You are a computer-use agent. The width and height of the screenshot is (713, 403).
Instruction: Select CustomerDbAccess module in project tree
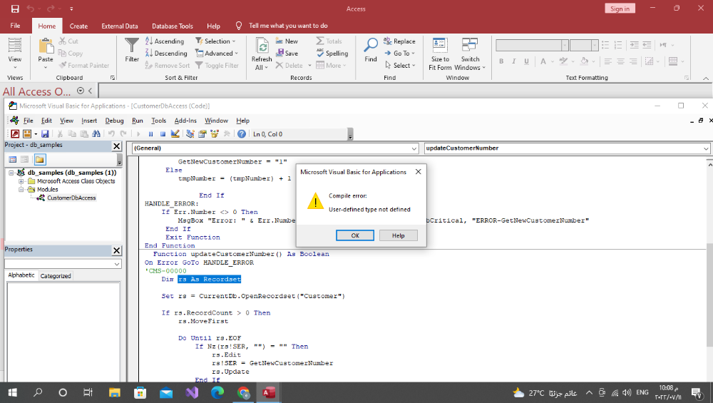[71, 198]
